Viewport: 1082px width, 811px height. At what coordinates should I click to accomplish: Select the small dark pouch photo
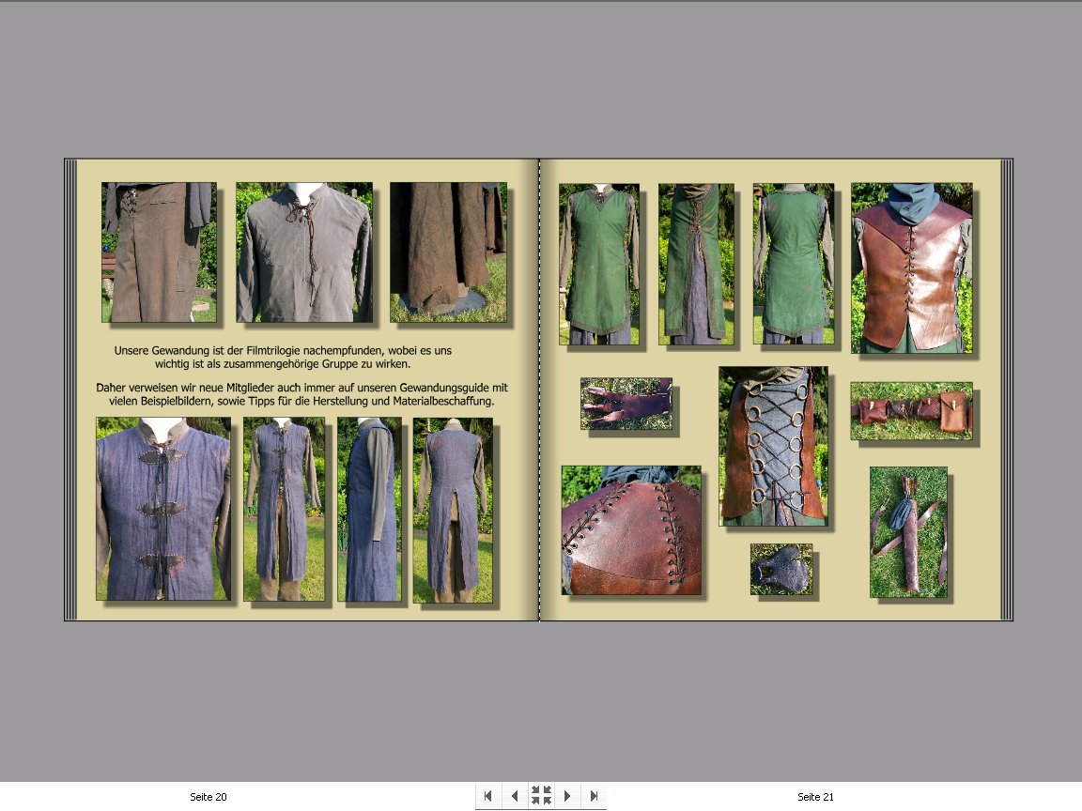pos(781,569)
